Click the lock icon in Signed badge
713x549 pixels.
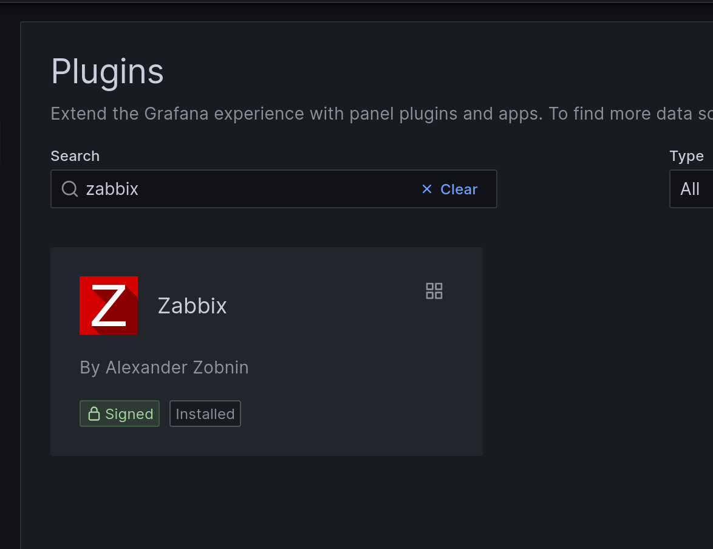(94, 414)
